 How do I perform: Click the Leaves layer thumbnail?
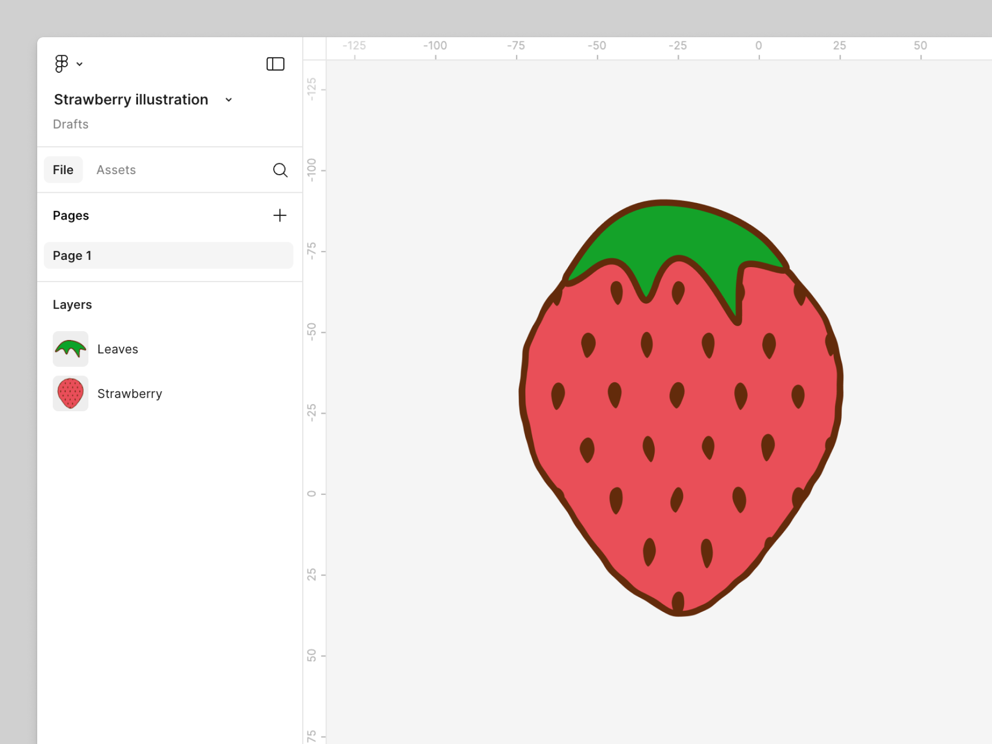pyautogui.click(x=71, y=349)
